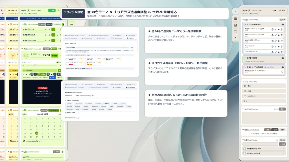289x162 pixels.
Task: Click 更新 button in QuickFolder header
Action: pyautogui.click(x=283, y=19)
